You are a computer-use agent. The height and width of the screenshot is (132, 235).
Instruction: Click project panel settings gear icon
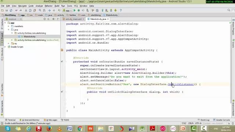tap(53, 19)
